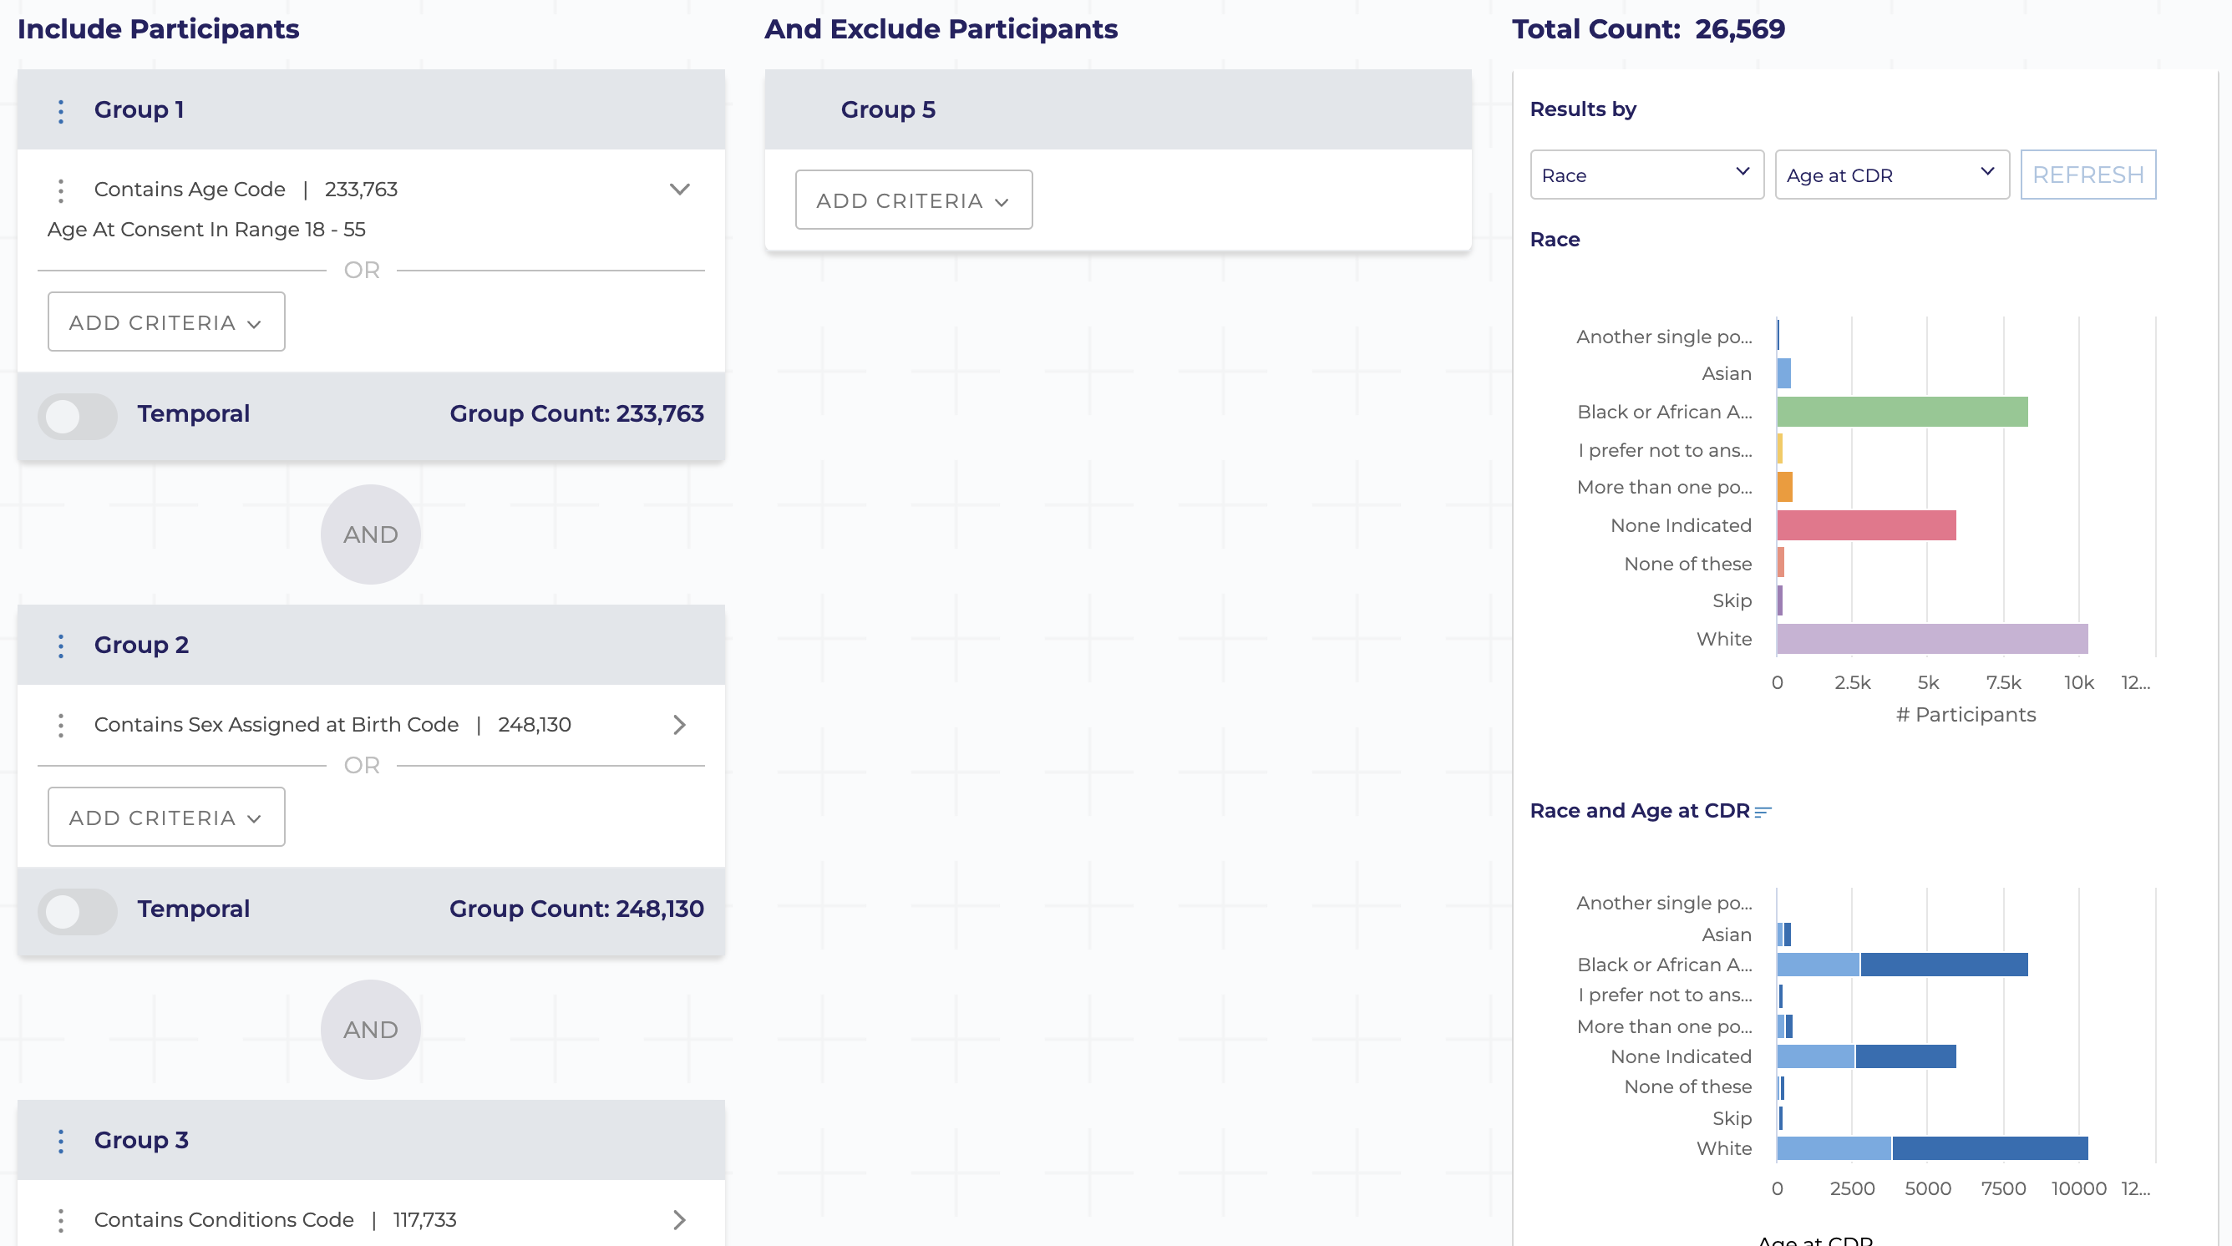2232x1246 pixels.
Task: Open the Race results dropdown
Action: [x=1646, y=175]
